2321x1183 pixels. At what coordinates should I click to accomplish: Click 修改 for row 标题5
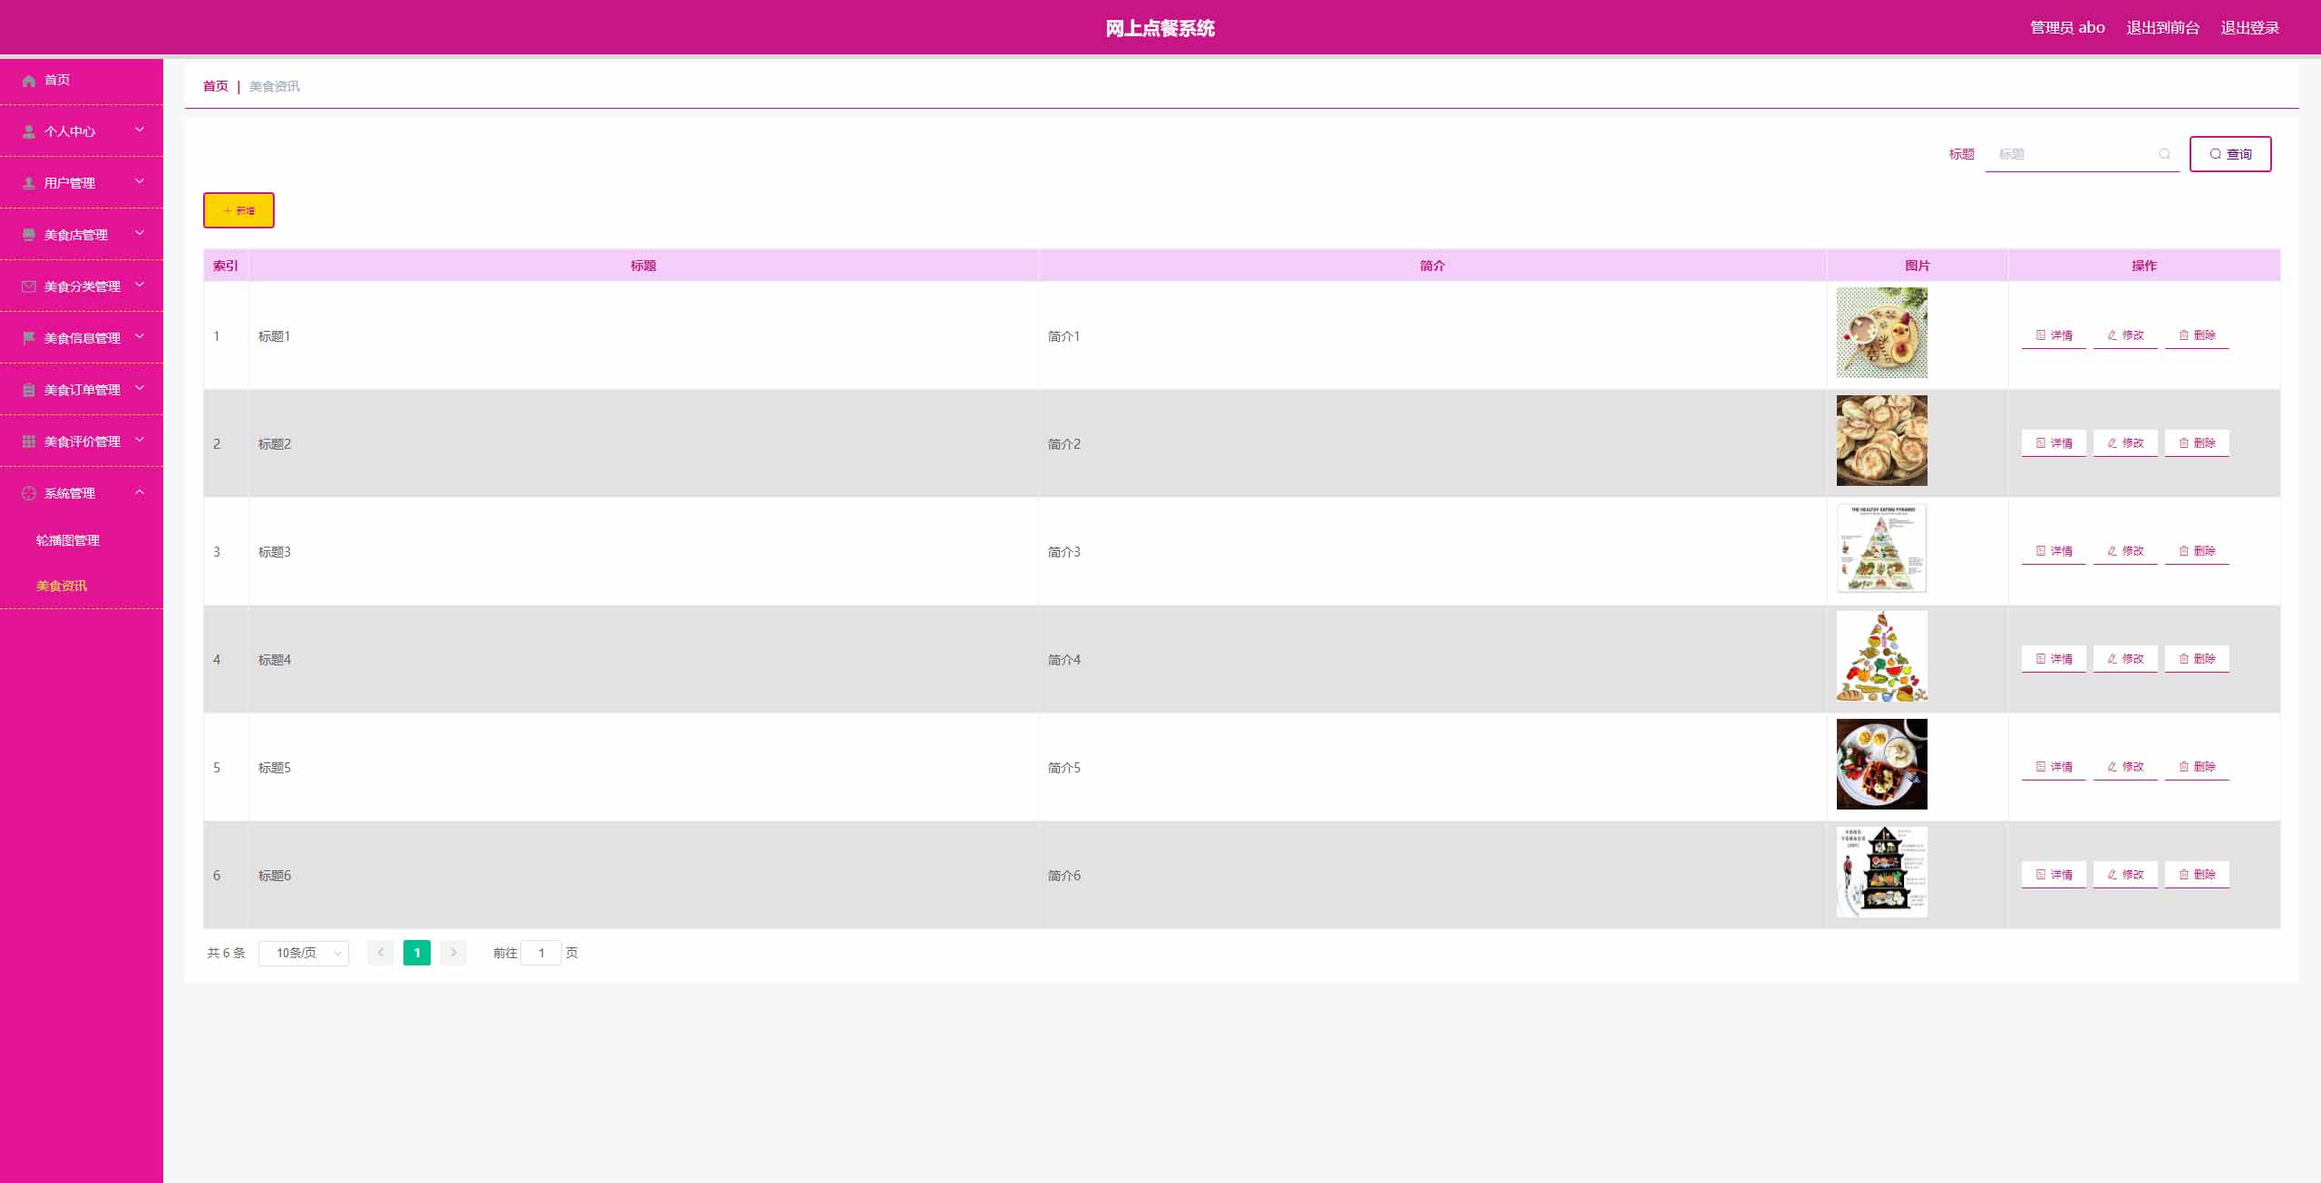click(x=2125, y=767)
